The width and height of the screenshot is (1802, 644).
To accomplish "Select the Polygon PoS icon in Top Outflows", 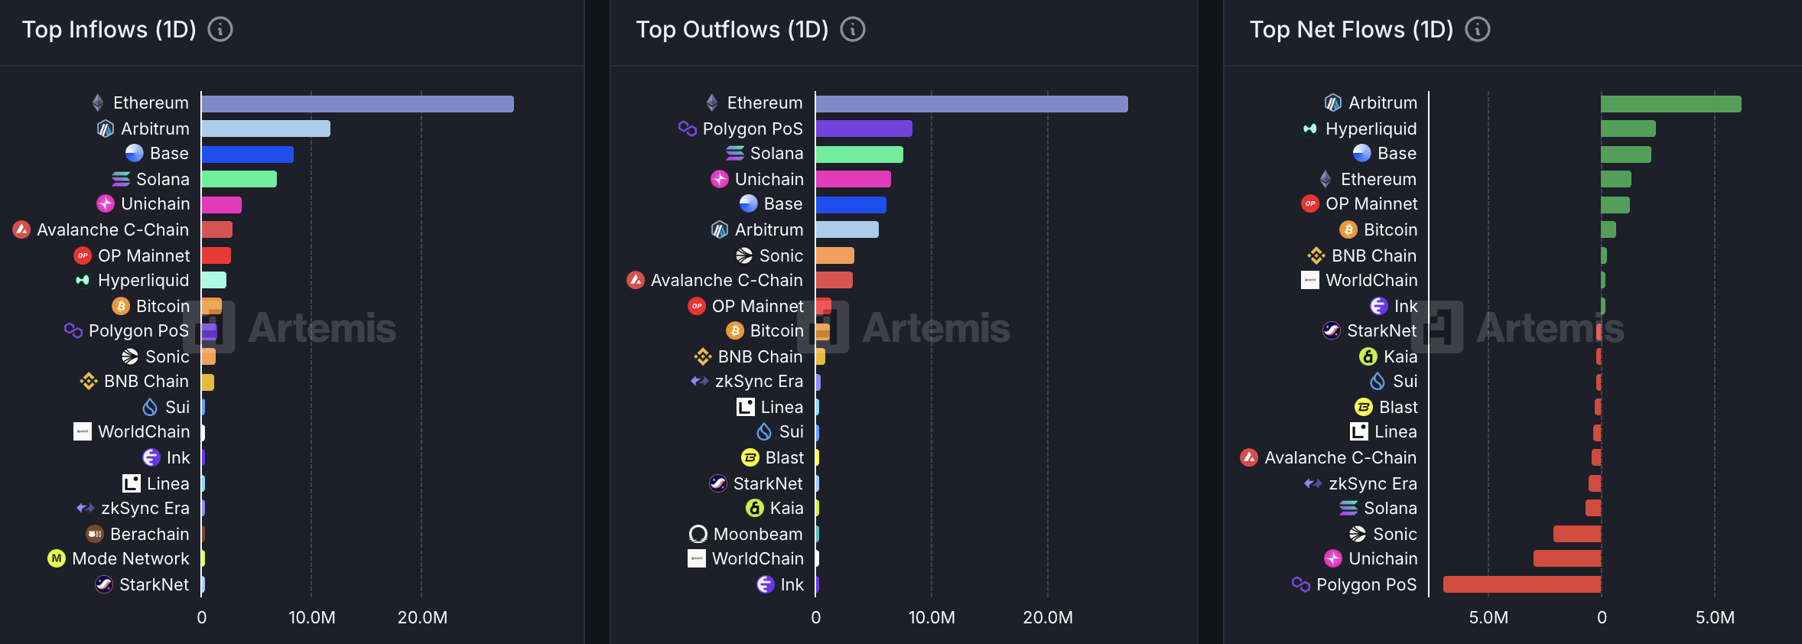I will coord(688,128).
